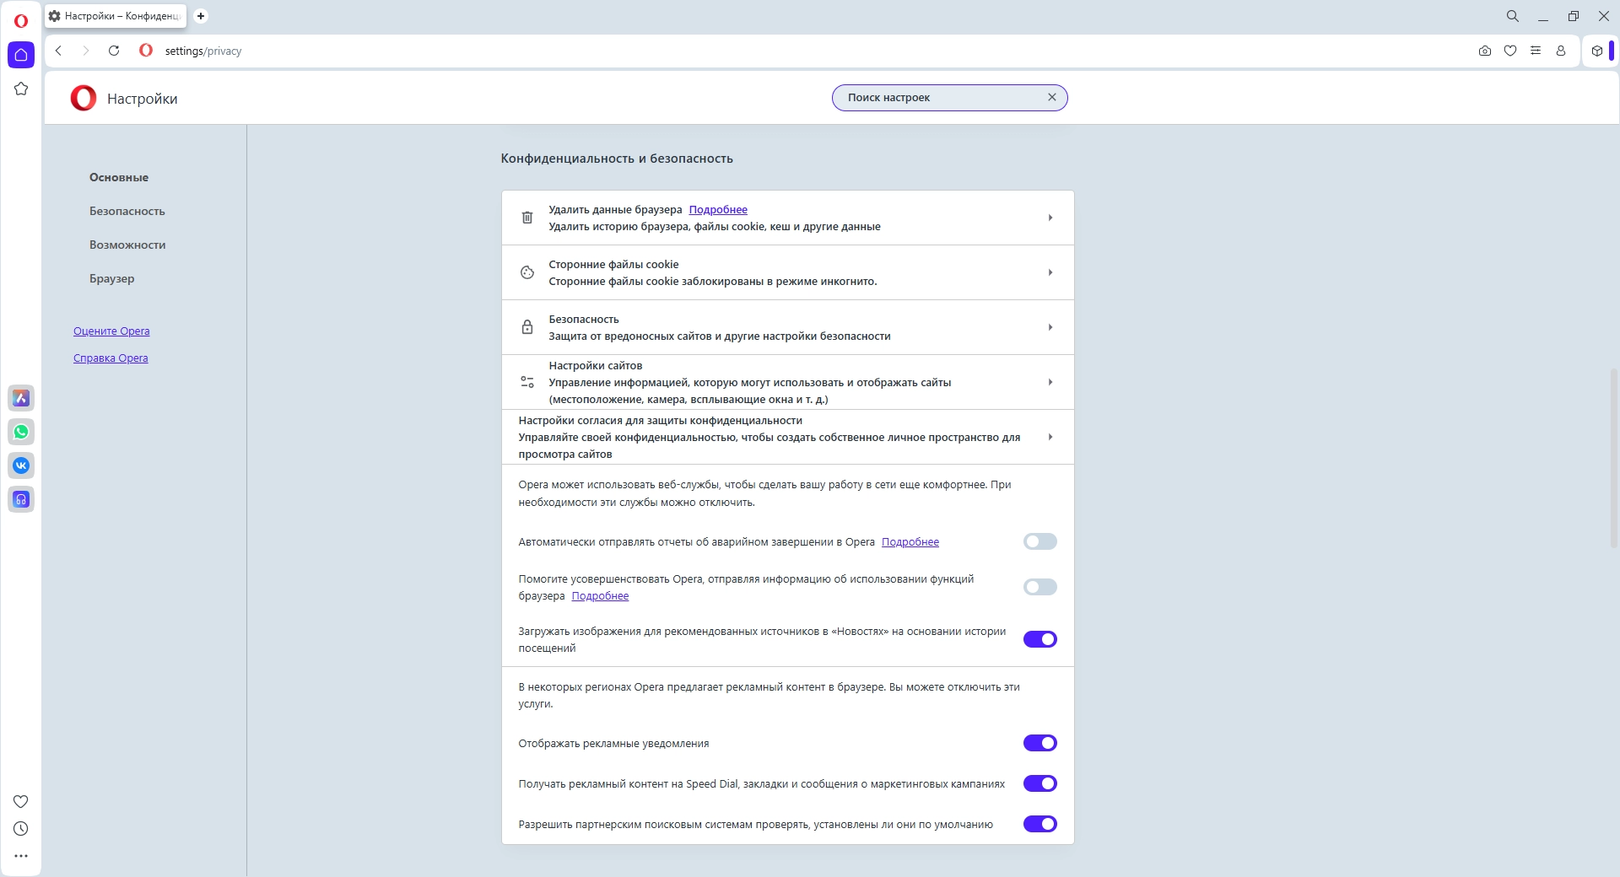Open Easy Setup sliders icon
This screenshot has height=877, width=1620.
[x=1536, y=51]
